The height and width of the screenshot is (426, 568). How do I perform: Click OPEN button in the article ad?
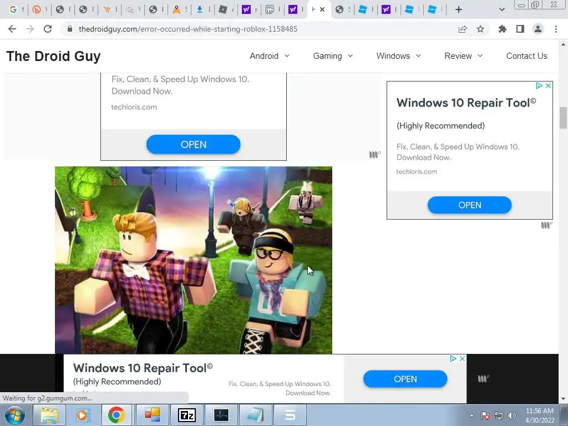[194, 145]
